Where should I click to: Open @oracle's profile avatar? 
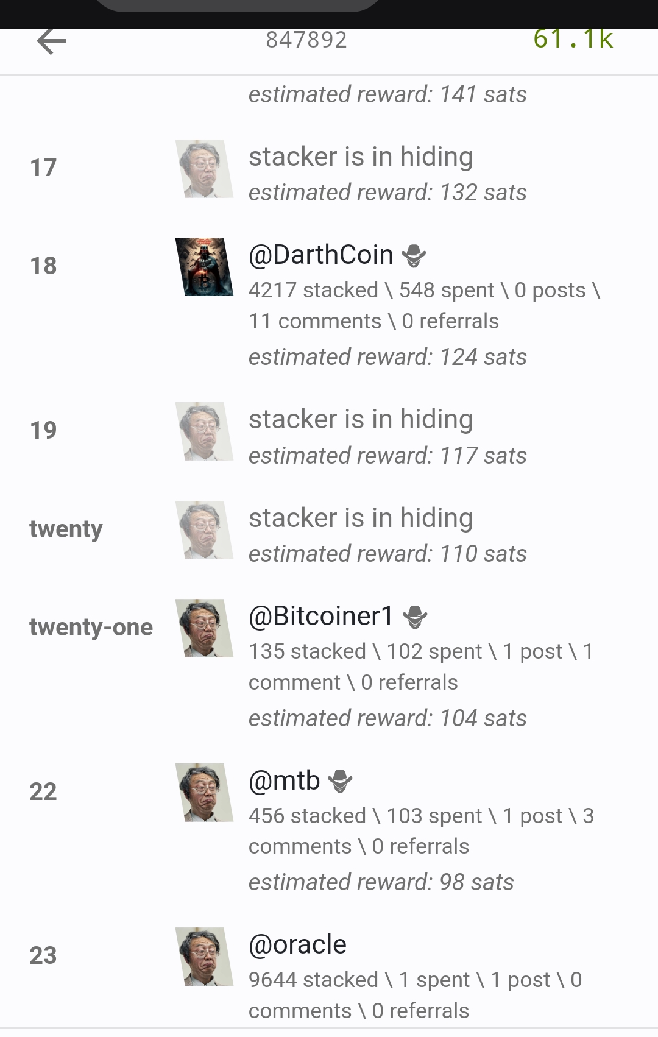coord(205,957)
